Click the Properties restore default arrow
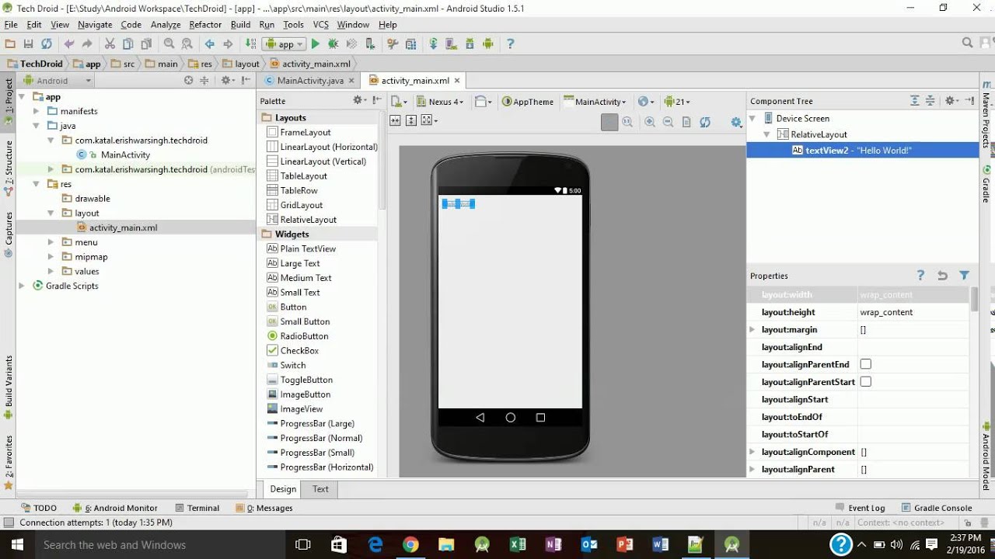This screenshot has height=559, width=995. [x=942, y=276]
